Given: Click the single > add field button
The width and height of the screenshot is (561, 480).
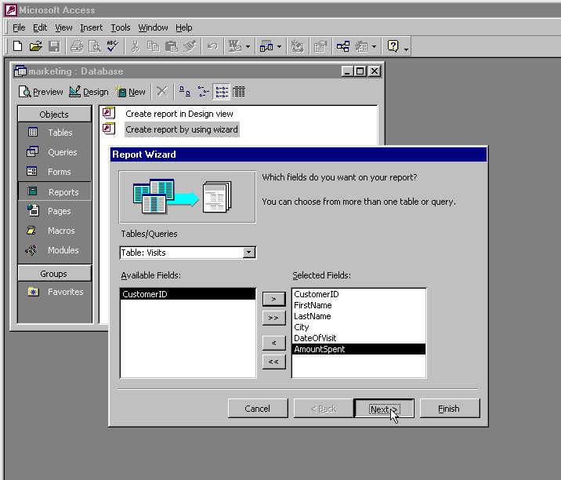Looking at the screenshot, I should 273,299.
